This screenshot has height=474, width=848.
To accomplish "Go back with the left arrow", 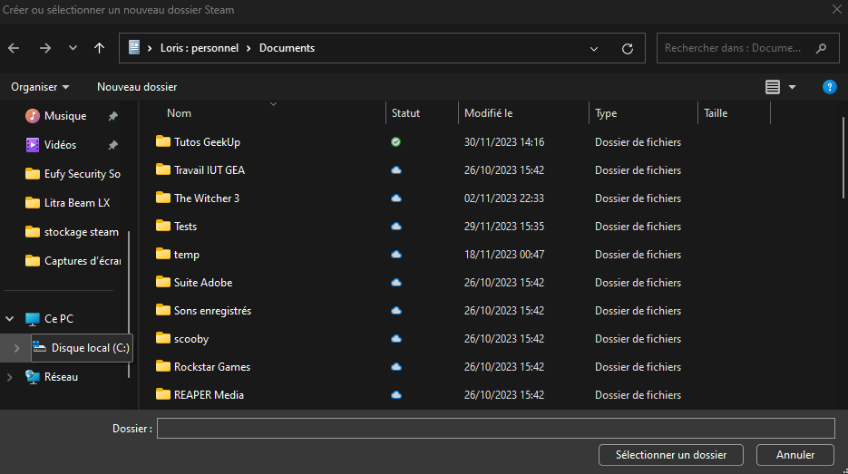I will [x=14, y=48].
